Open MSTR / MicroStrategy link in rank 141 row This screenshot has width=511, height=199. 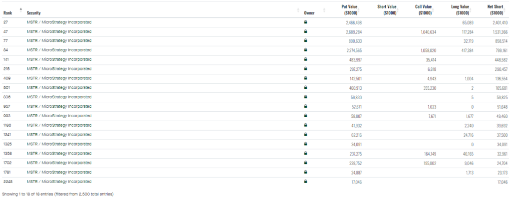(x=59, y=60)
